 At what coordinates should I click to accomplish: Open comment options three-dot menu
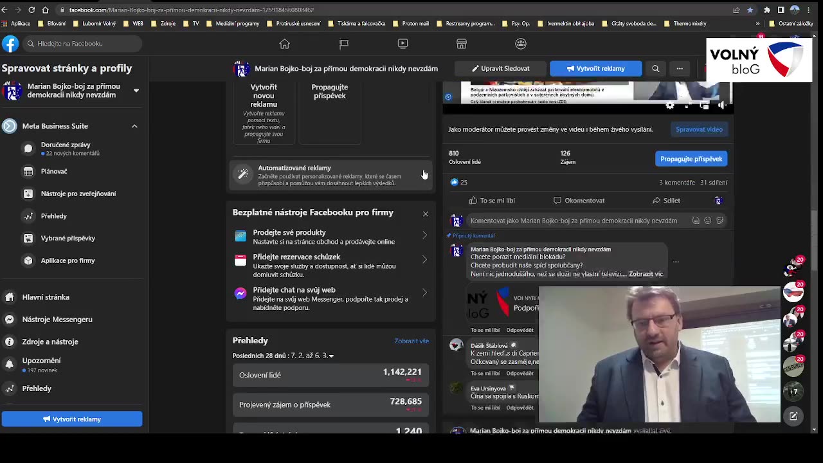(676, 262)
